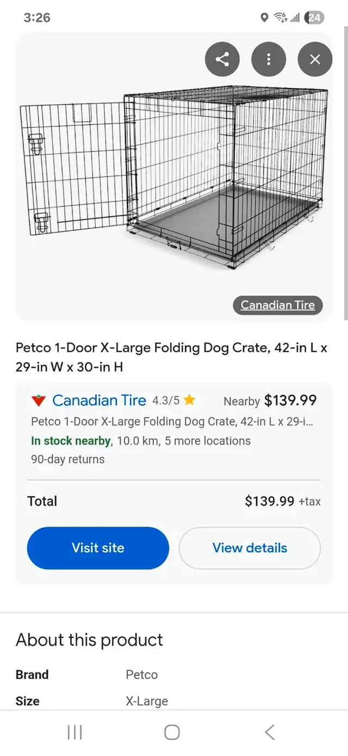
Task: Tap the location icon in status bar
Action: coord(264,17)
